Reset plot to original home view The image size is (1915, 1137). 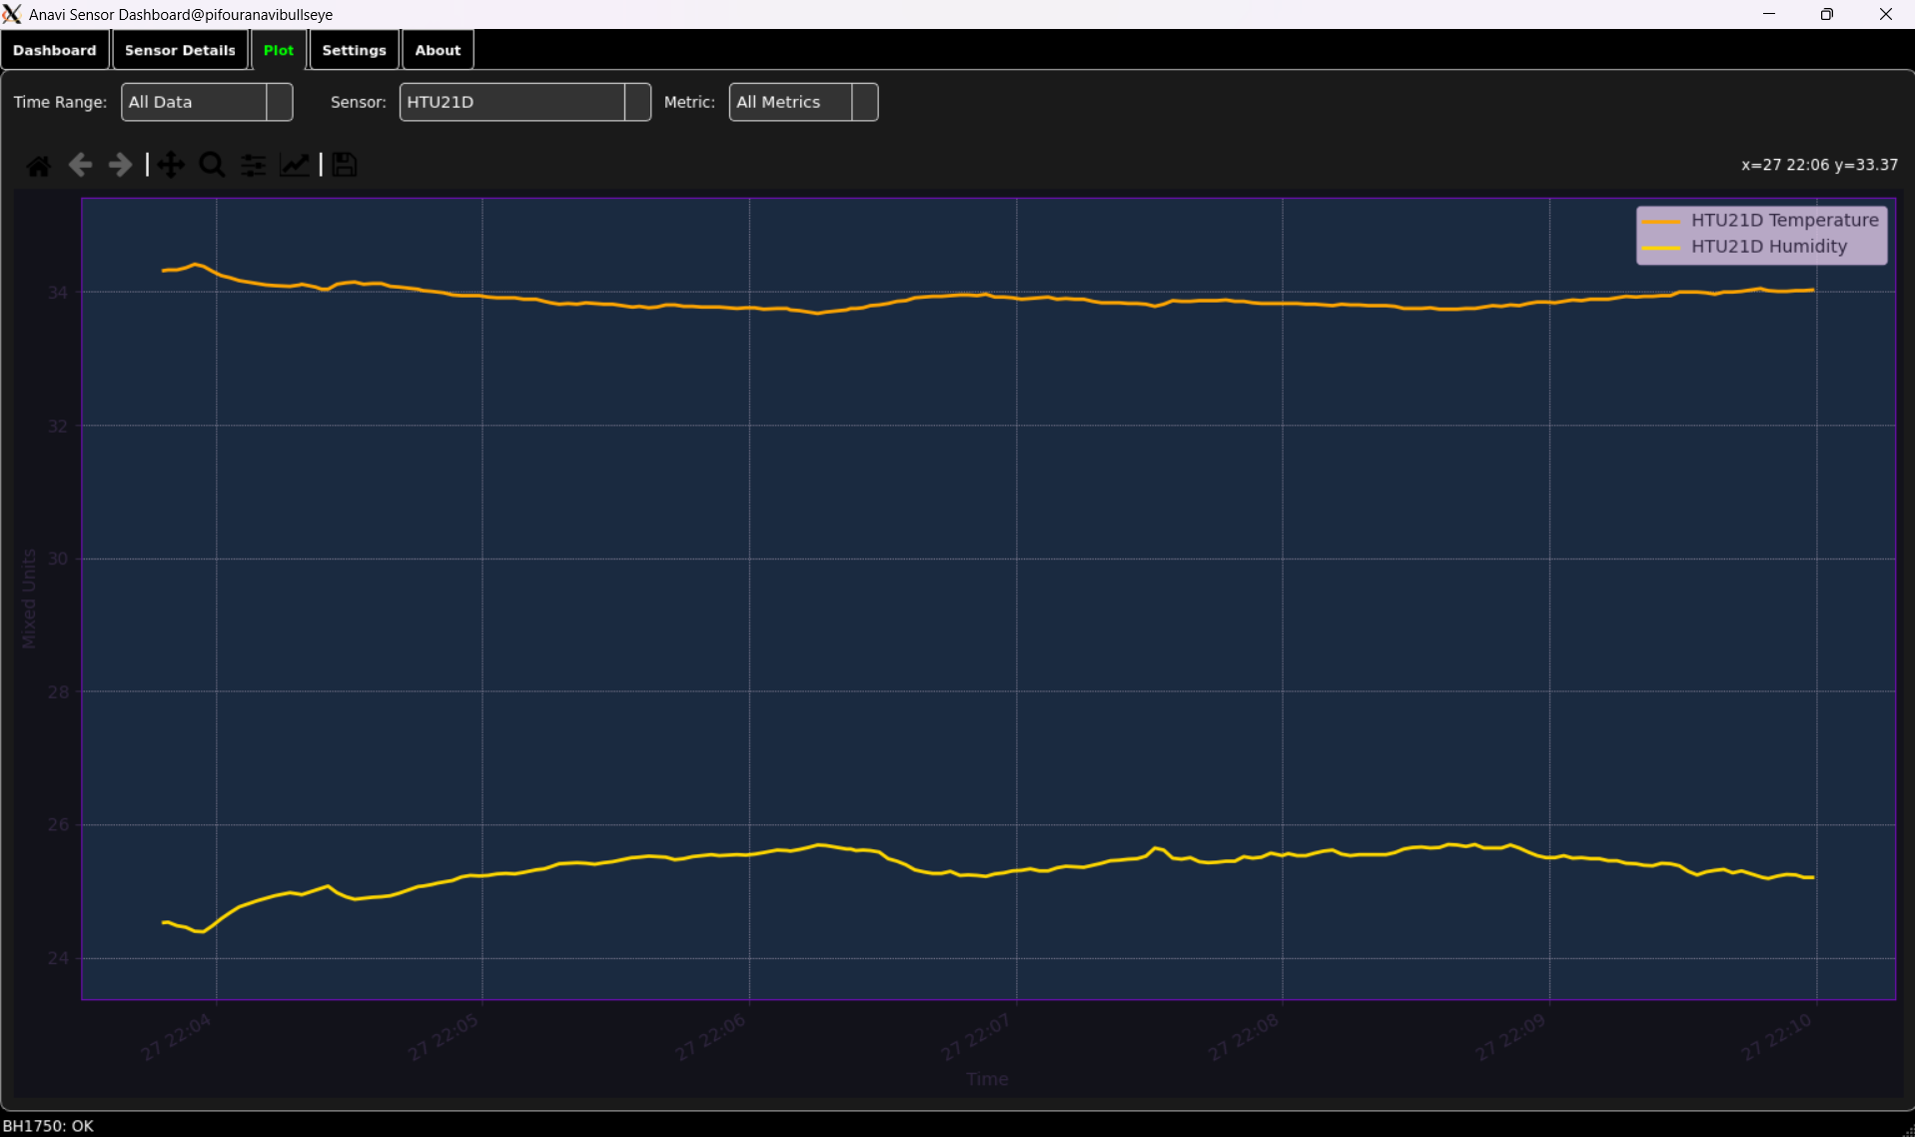coord(39,165)
